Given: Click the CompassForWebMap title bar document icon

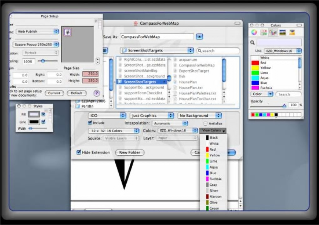Looking at the screenshot, I should click(135, 23).
